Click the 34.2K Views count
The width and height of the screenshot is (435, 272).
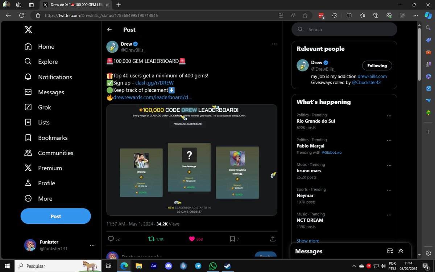[168, 224]
